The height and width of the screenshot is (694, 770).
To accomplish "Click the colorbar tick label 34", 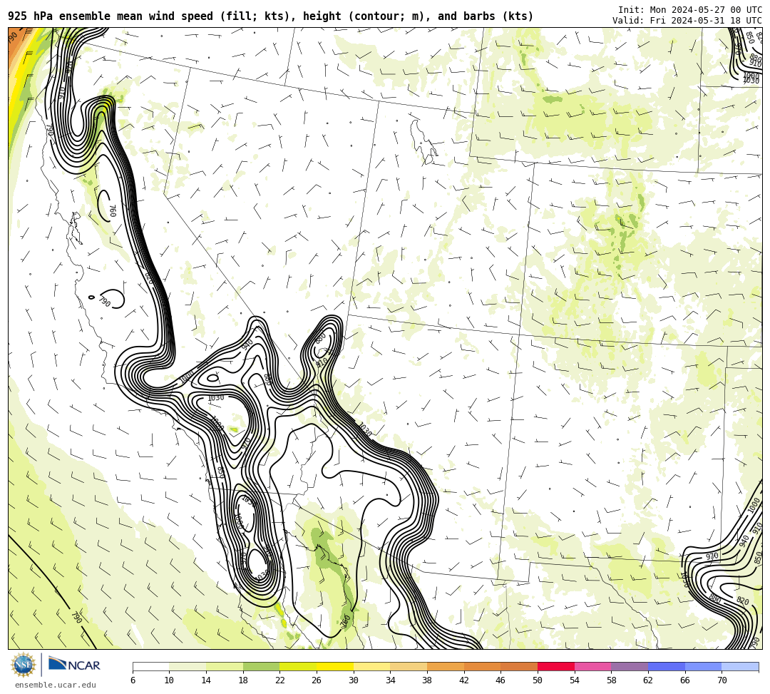I will [x=390, y=680].
